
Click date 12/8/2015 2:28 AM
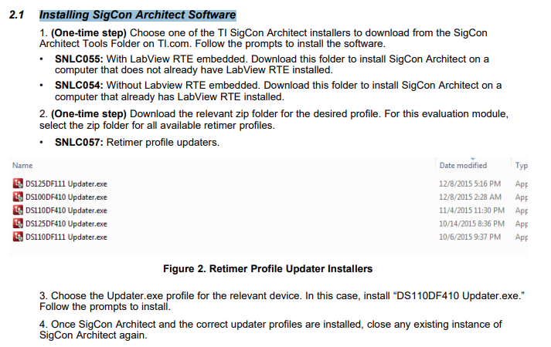click(470, 197)
